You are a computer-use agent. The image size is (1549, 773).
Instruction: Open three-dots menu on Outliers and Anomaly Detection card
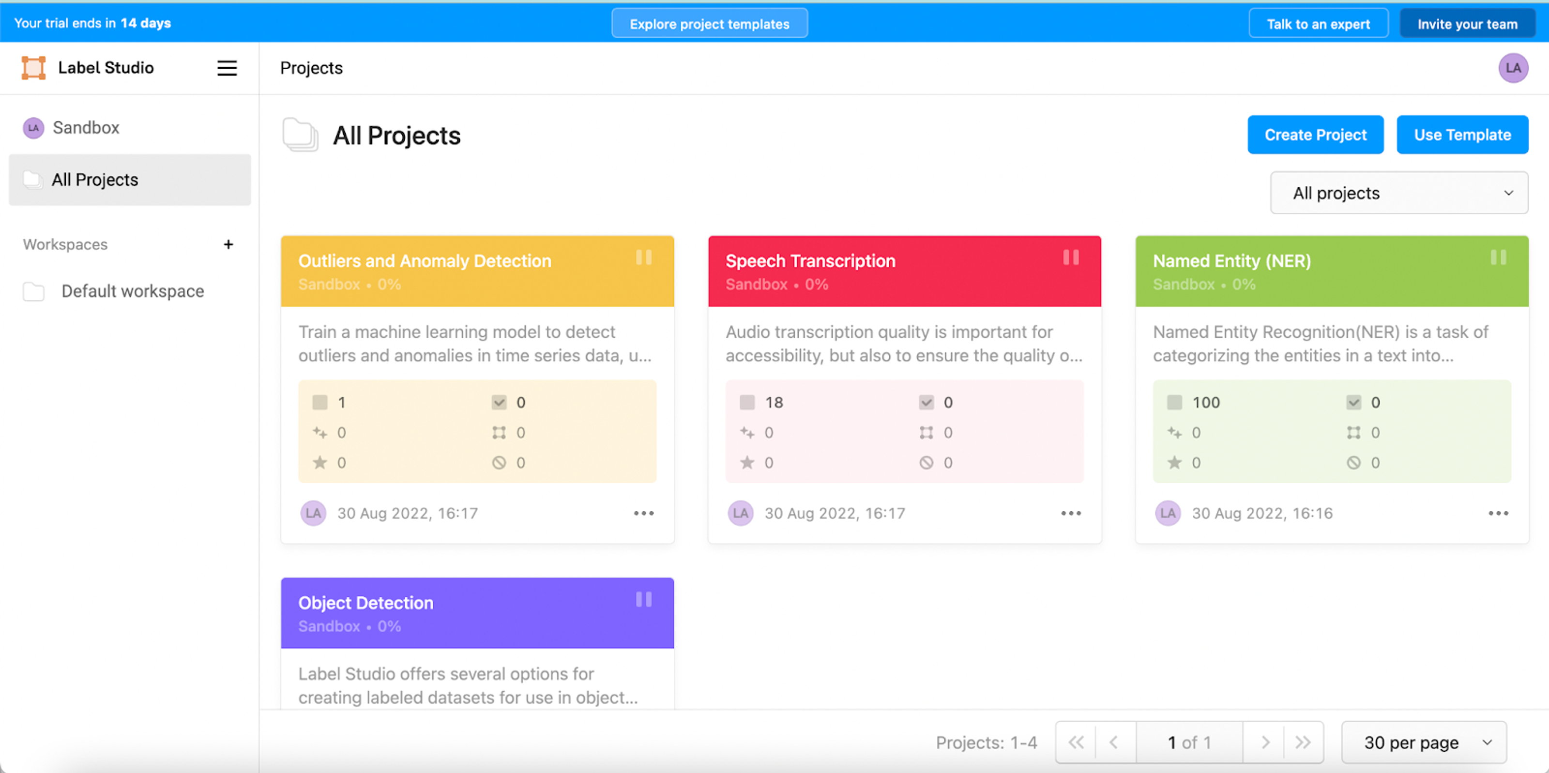643,513
